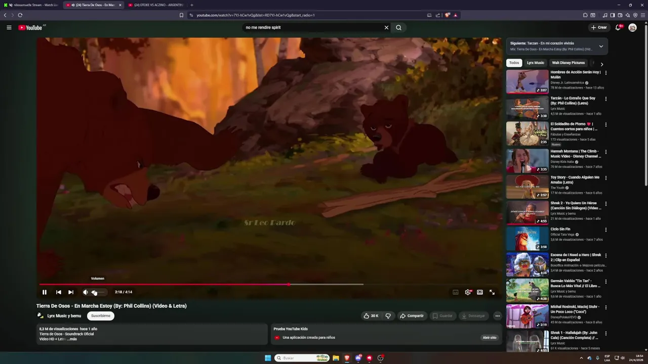Open the Windows Start menu
648x364 pixels.
click(x=268, y=358)
